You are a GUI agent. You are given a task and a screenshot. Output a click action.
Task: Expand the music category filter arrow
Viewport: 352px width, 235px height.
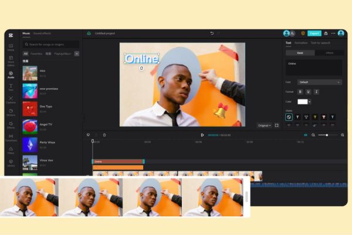click(77, 53)
